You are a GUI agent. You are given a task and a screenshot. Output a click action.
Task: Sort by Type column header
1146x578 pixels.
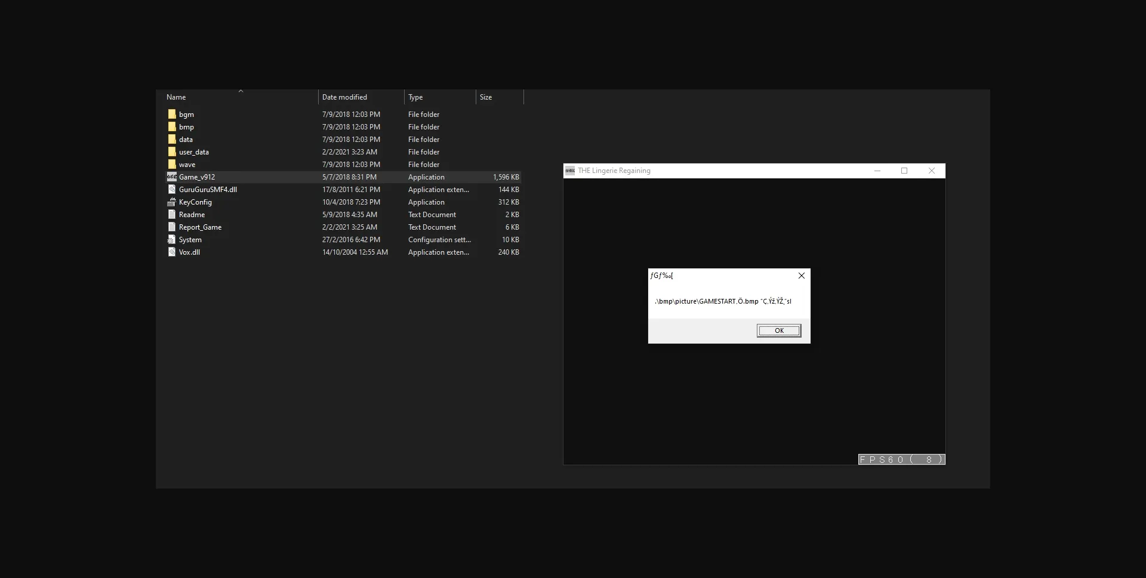415,97
